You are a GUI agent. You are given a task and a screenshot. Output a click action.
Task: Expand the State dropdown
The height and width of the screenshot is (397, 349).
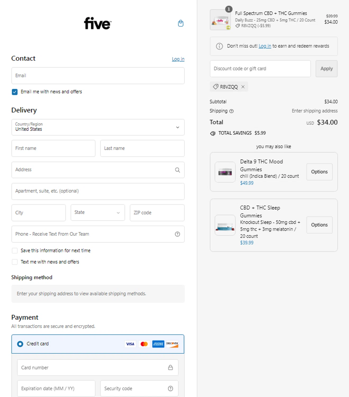(98, 213)
